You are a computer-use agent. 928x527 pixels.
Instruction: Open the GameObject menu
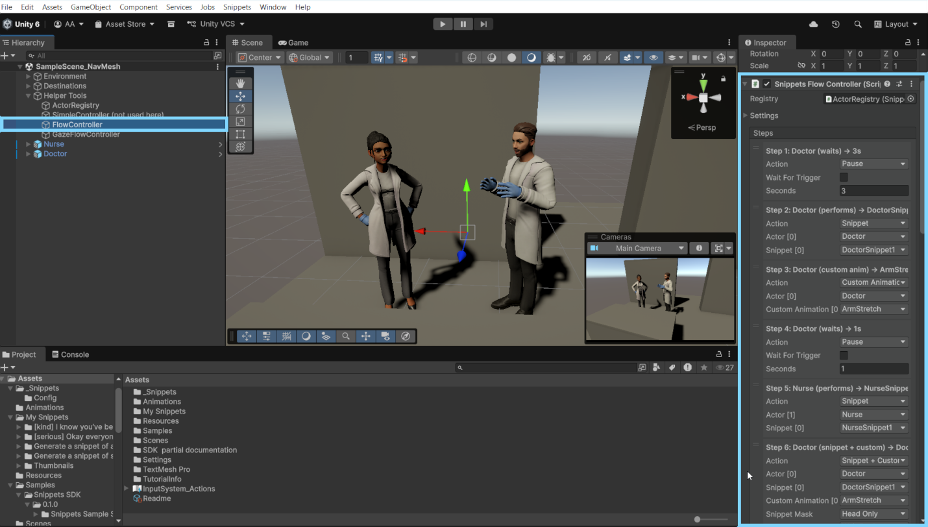pyautogui.click(x=91, y=6)
